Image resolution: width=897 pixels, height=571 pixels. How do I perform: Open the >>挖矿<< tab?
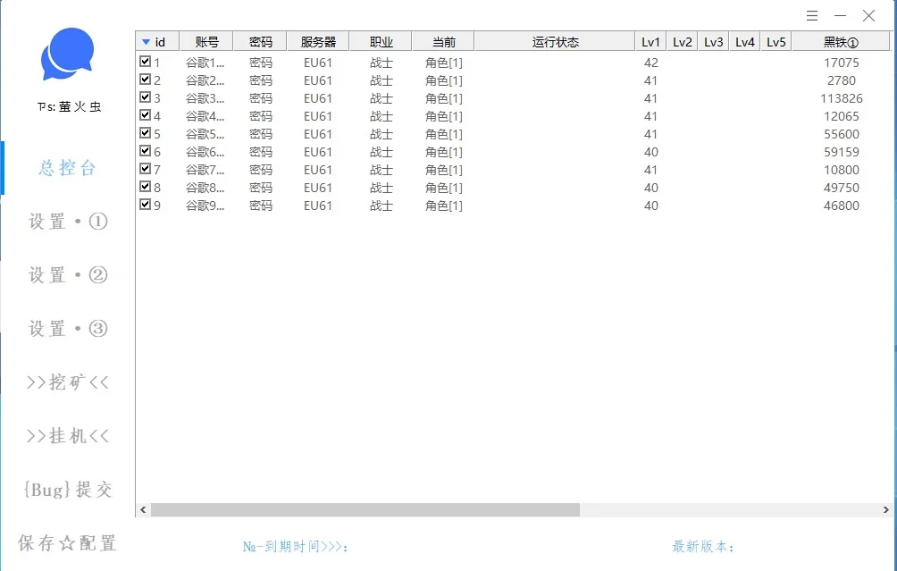pyautogui.click(x=68, y=382)
